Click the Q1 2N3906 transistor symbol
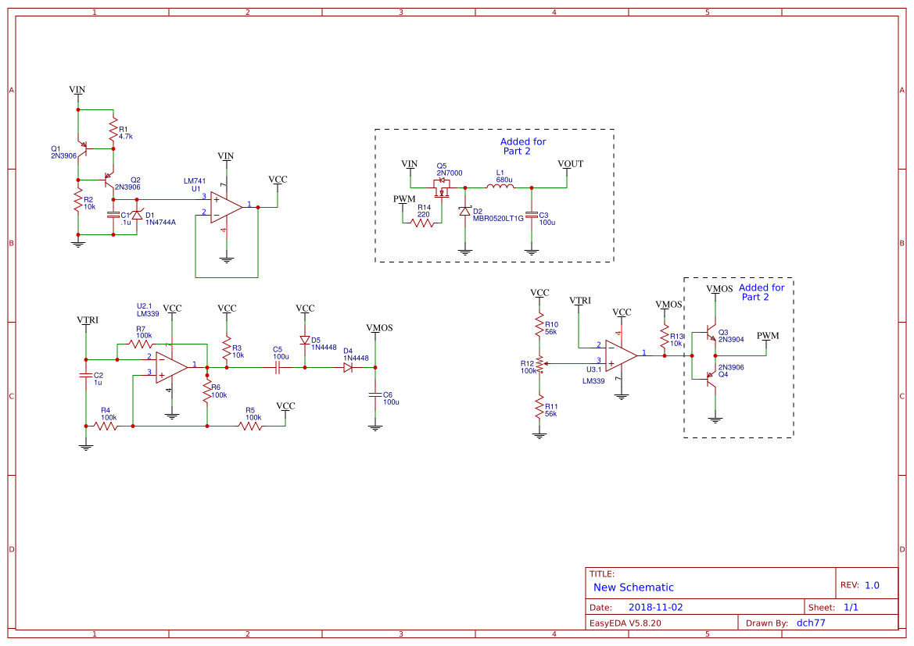This screenshot has height=646, width=914. 82,148
